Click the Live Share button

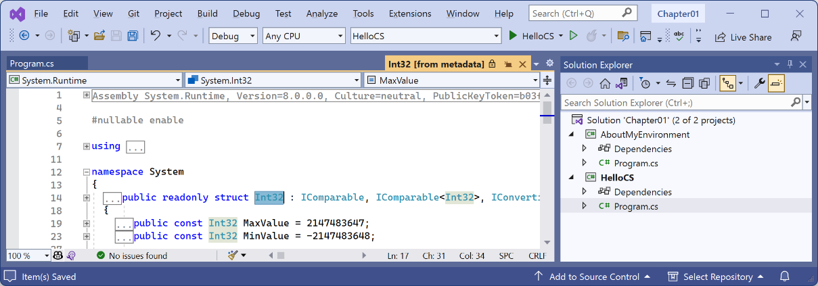point(743,37)
